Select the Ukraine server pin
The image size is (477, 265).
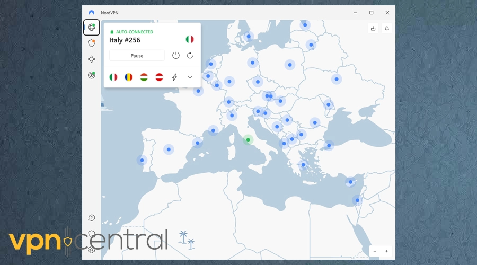pyautogui.click(x=337, y=79)
